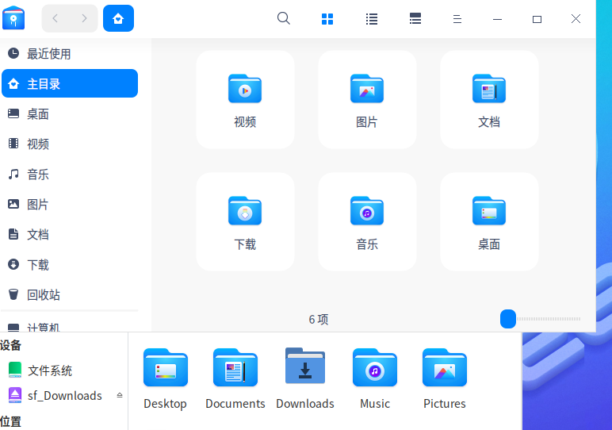Select 桌面 in the sidebar
The image size is (612, 430).
coord(38,114)
